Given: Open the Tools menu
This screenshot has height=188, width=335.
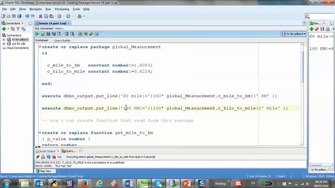Looking at the screenshot, I should tap(76, 9).
